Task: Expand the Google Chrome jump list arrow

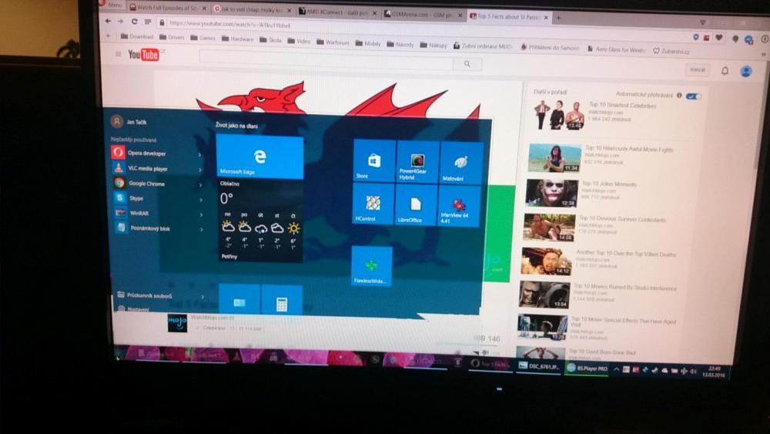Action: pos(201,183)
